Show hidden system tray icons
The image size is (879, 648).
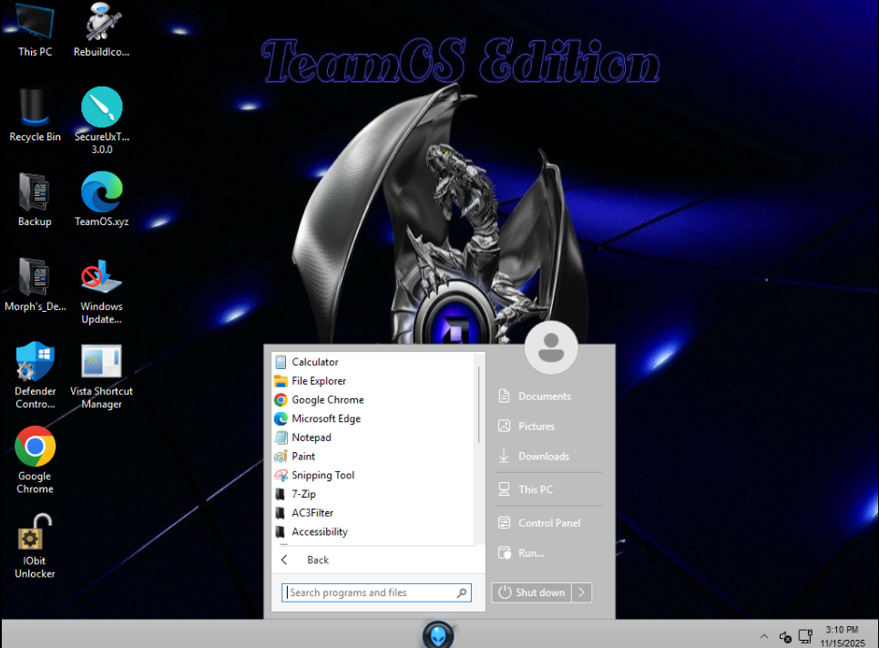coord(763,636)
